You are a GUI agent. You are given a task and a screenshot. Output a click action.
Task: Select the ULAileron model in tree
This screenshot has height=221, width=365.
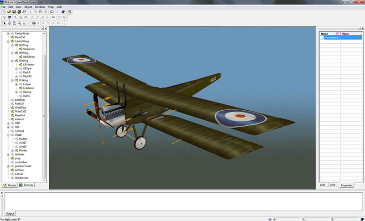29,49
